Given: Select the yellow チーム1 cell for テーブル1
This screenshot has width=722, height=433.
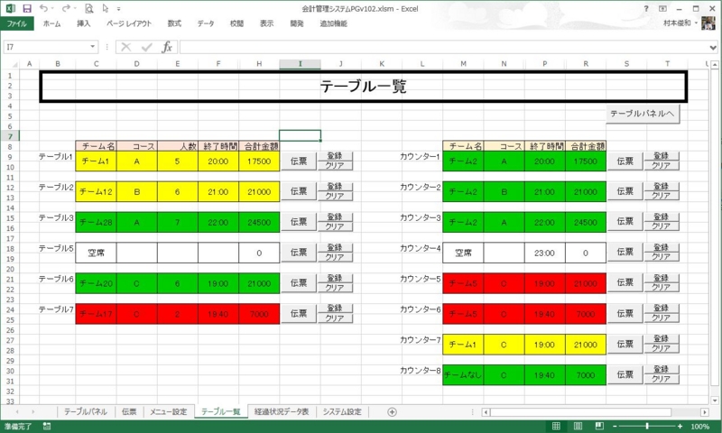Looking at the screenshot, I should click(x=95, y=161).
